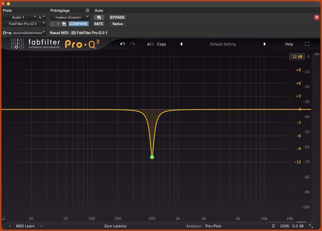Go to previous preset with left arrow
This screenshot has width=322, height=231.
click(x=181, y=44)
